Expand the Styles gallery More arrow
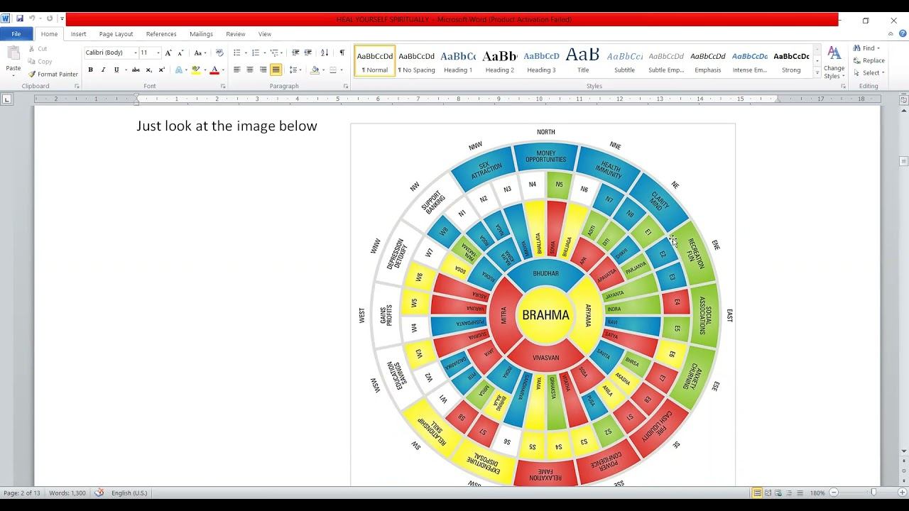The height and width of the screenshot is (511, 909). point(817,72)
